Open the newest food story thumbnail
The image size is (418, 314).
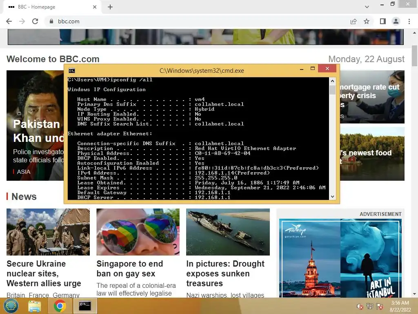372,154
